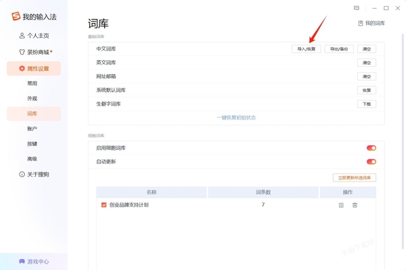Uncheck the 创业品牌支持计划 checkbox
Screen dimensions: 406x270
(104, 205)
